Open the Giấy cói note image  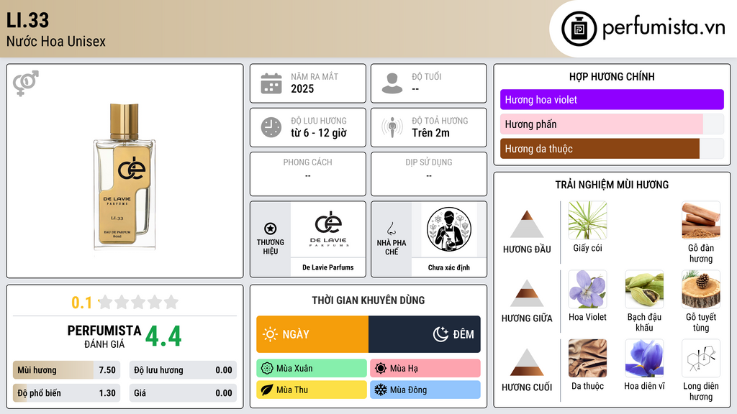[x=587, y=220]
